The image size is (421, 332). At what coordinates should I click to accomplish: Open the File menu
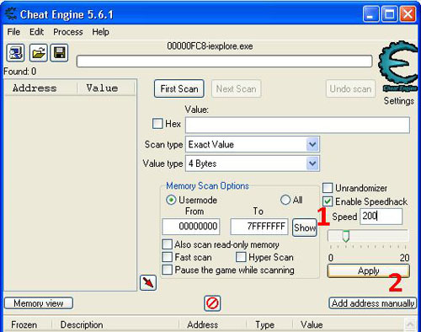(x=13, y=32)
